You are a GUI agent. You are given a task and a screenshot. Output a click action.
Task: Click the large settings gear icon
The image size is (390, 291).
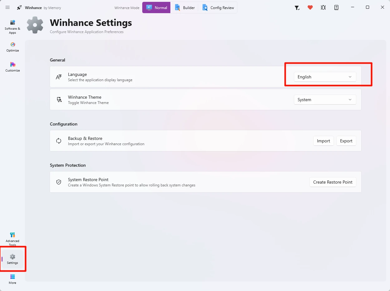(x=35, y=25)
